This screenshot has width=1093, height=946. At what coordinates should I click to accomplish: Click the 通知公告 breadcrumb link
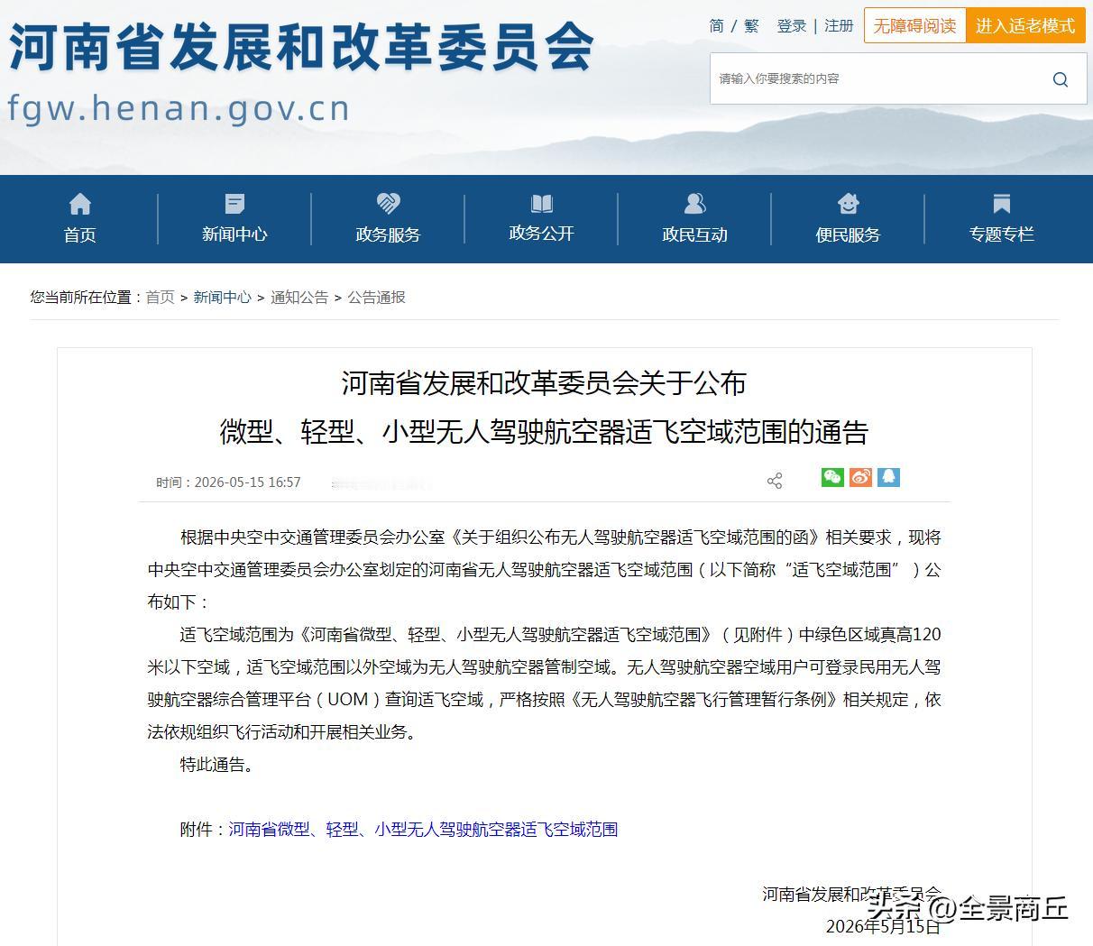click(x=299, y=298)
